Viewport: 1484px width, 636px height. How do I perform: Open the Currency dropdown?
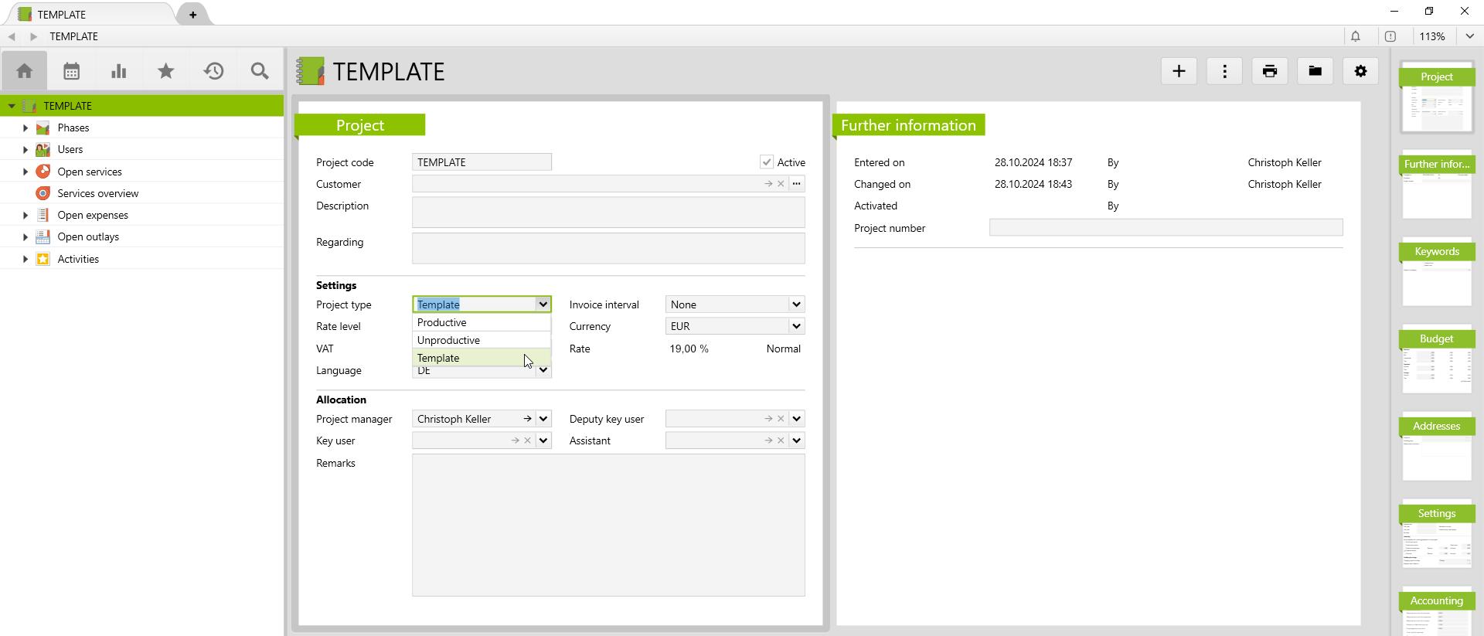(796, 326)
